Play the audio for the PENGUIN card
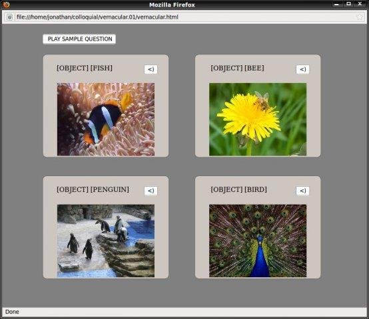The height and width of the screenshot is (319, 369). [151, 191]
